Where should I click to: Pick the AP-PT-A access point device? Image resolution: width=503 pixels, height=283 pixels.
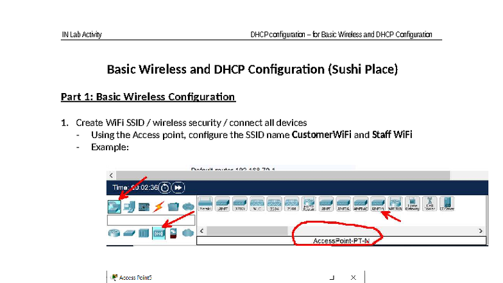(343, 204)
